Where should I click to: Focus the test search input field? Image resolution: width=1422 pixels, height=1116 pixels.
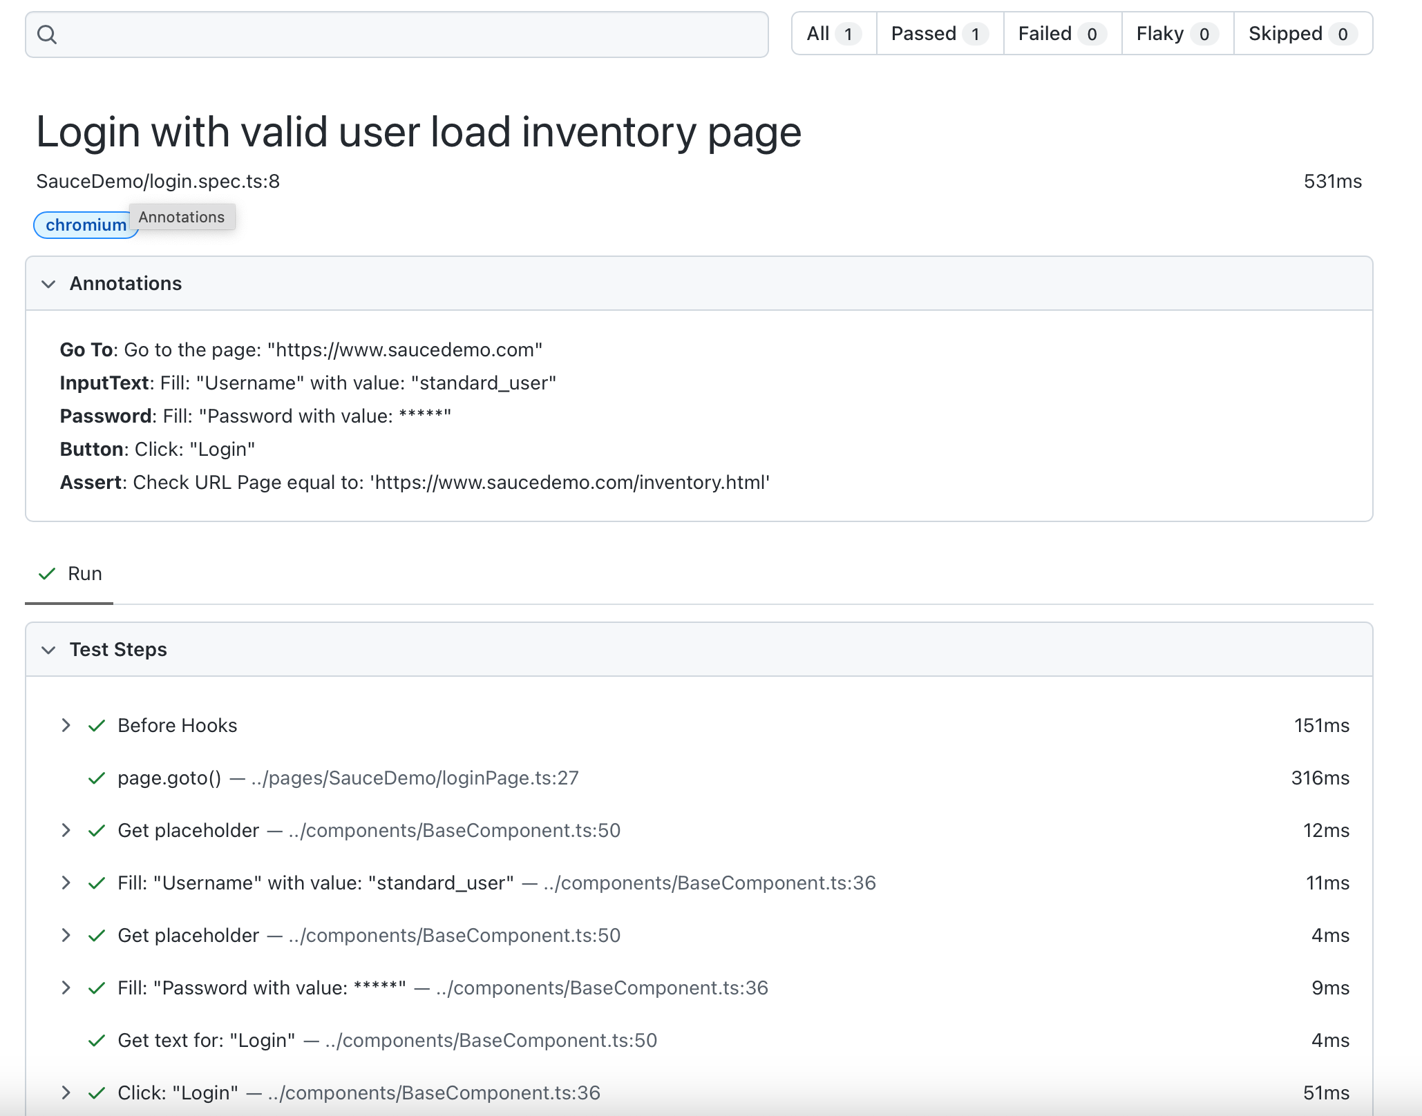pyautogui.click(x=408, y=35)
